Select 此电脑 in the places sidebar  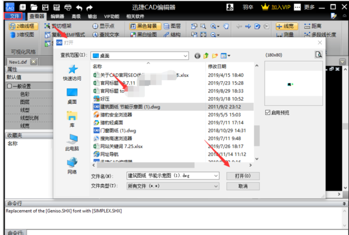click(x=72, y=143)
